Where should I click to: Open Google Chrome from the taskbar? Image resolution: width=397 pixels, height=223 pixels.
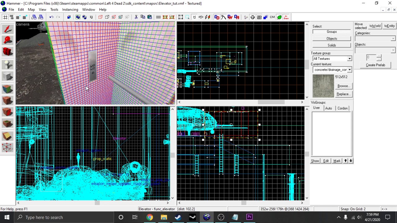point(149,217)
